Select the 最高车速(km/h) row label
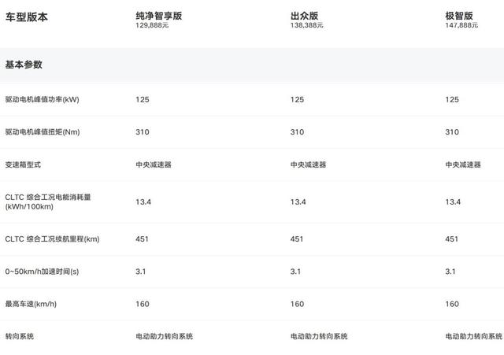The height and width of the screenshot is (355, 504). pos(31,304)
